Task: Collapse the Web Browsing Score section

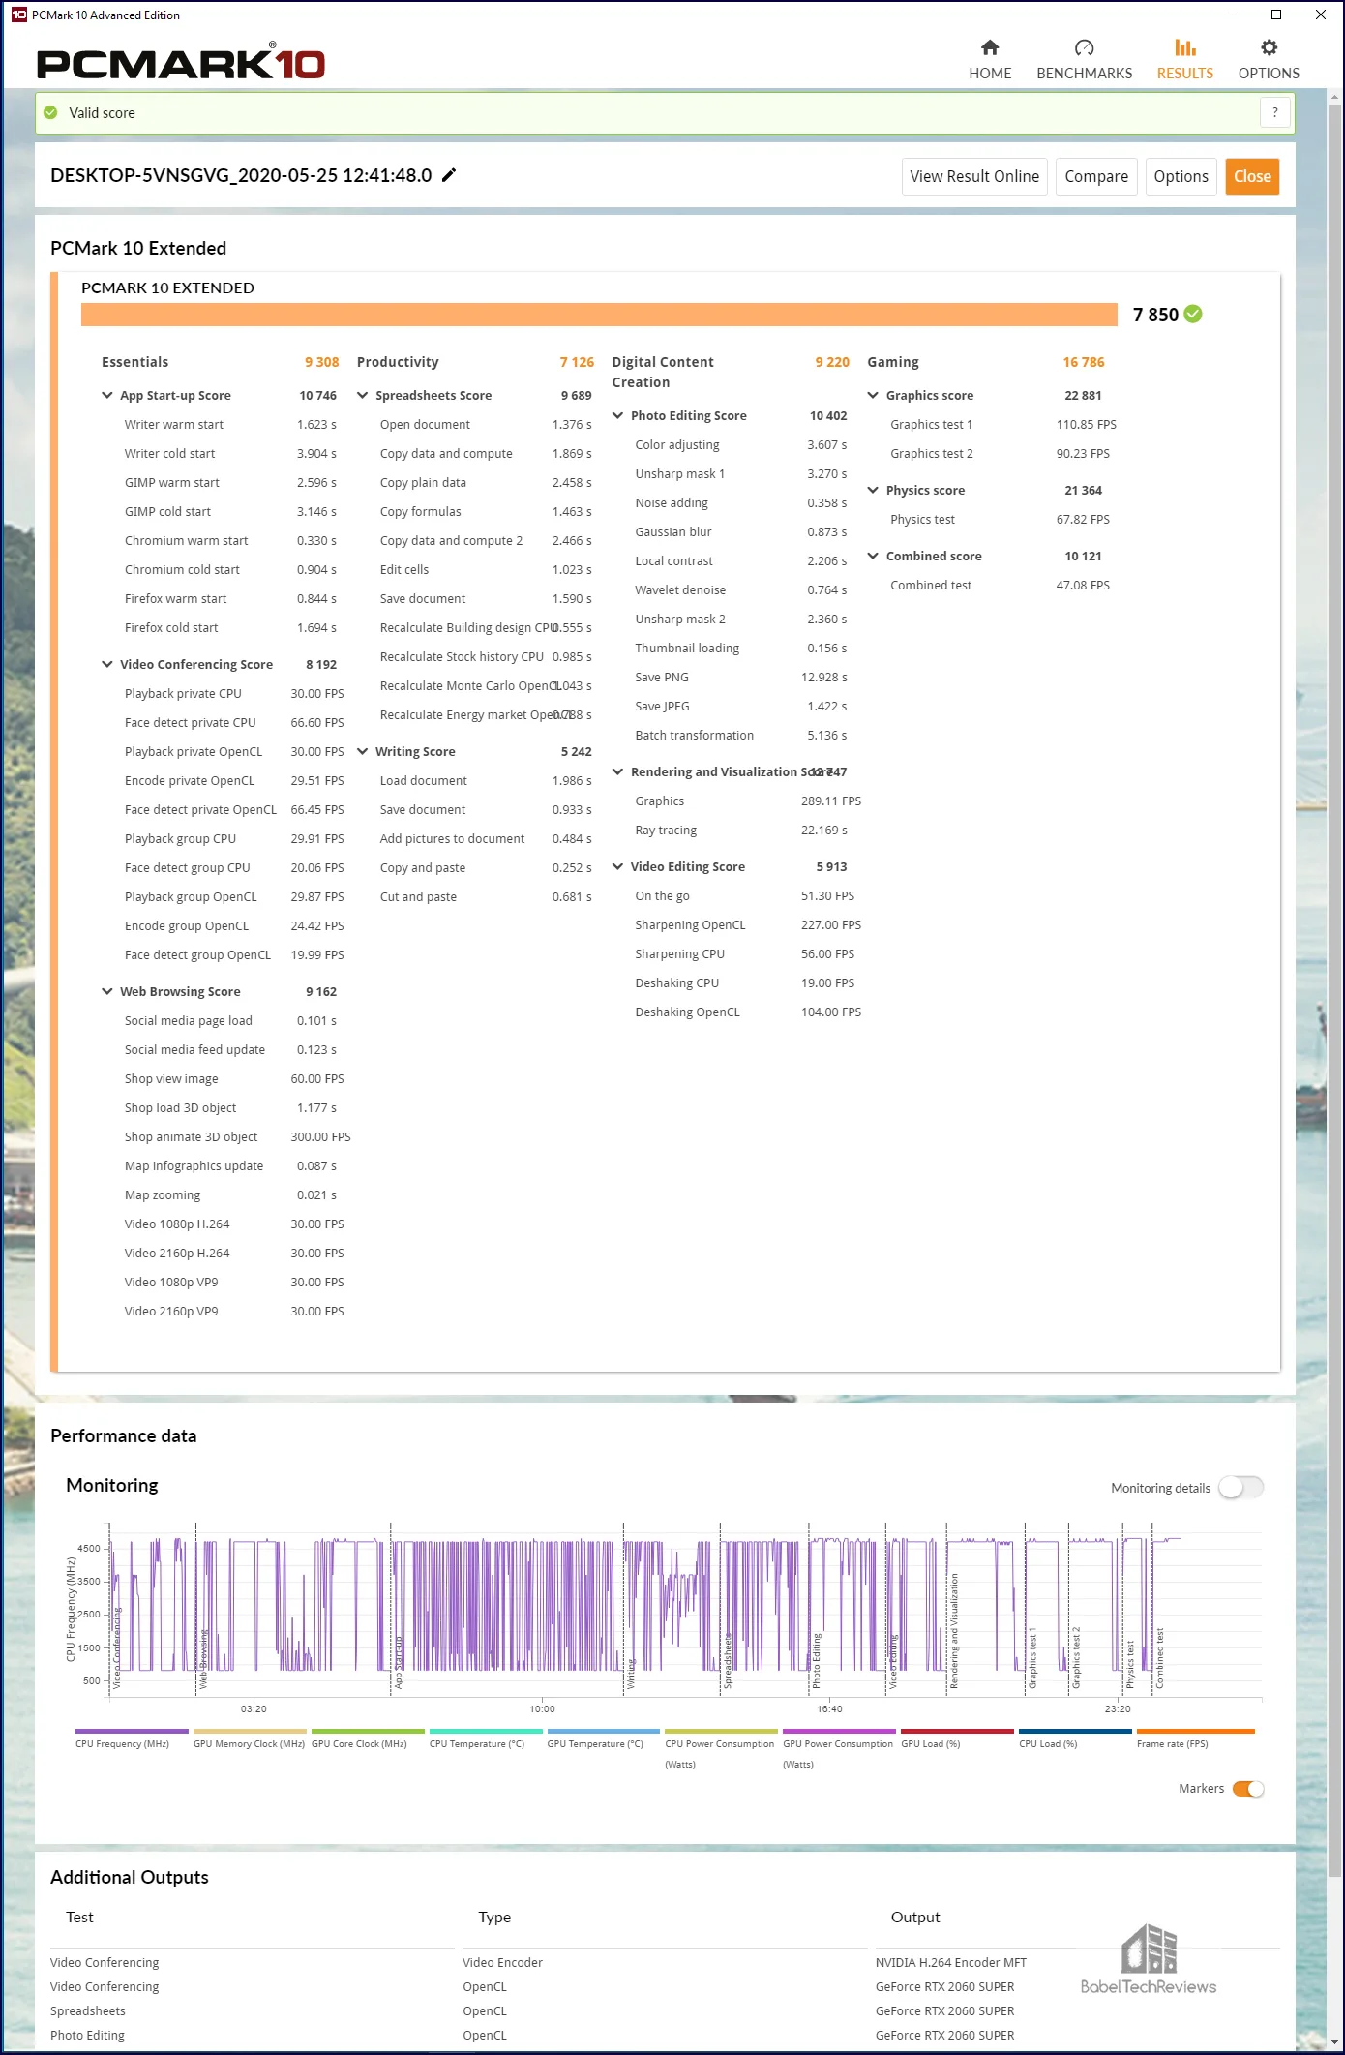Action: pyautogui.click(x=107, y=991)
